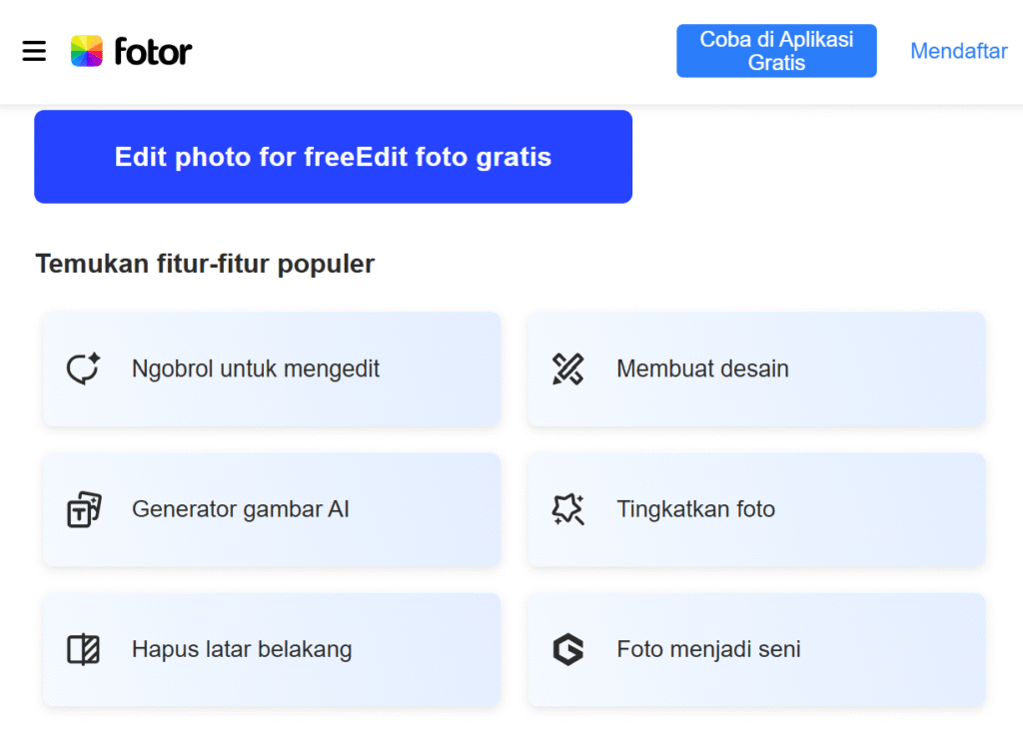This screenshot has height=732, width=1023.
Task: Click the Temukan fitur-fitur populer heading
Action: 205,263
